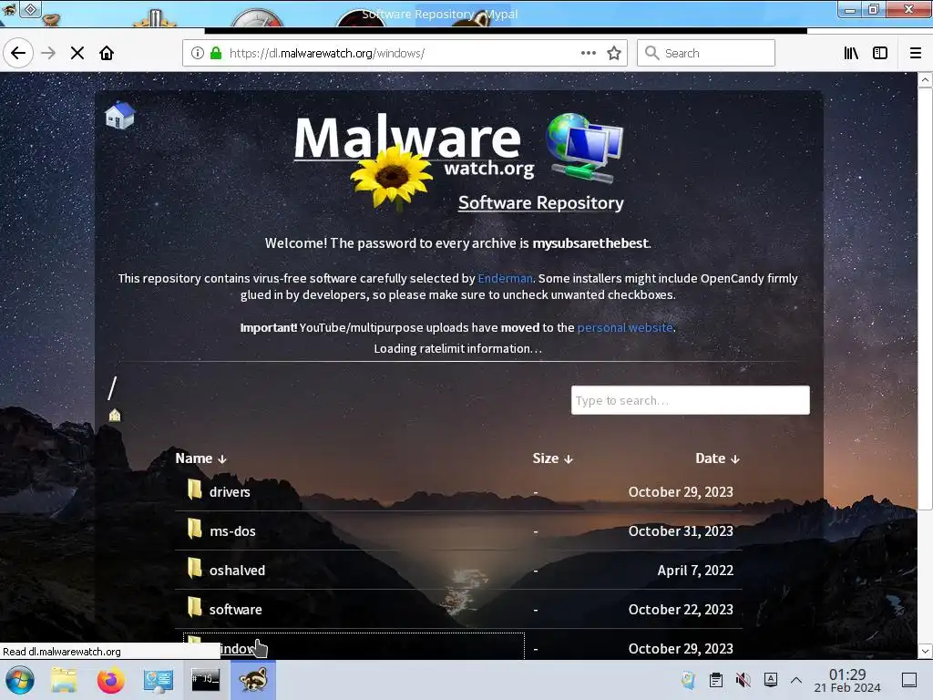Click the globe and monitors image
The height and width of the screenshot is (700, 933).
584,147
